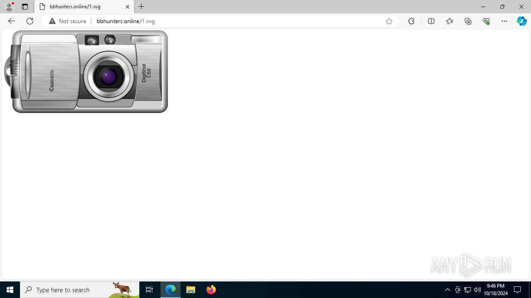Screen dimensions: 531x298
Task: Open File Explorer from taskbar
Action: coord(191,290)
